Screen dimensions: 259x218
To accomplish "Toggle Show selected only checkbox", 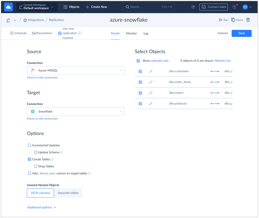I will [x=138, y=61].
